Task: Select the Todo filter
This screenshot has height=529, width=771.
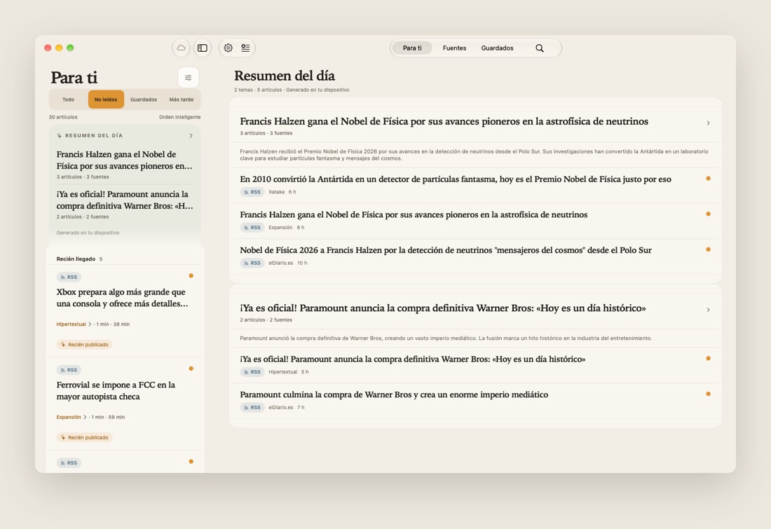Action: [x=69, y=99]
